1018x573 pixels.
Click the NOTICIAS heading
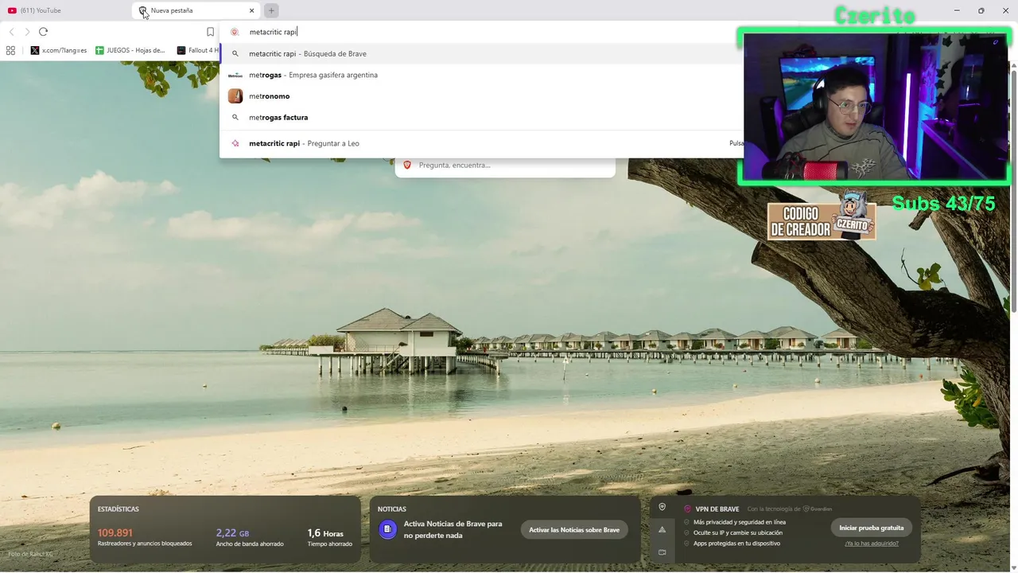pos(392,509)
